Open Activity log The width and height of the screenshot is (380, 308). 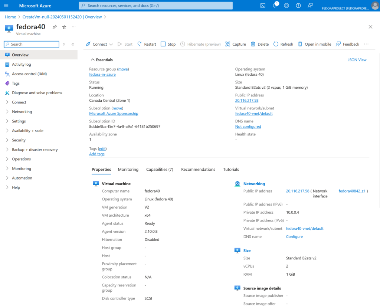click(39, 64)
